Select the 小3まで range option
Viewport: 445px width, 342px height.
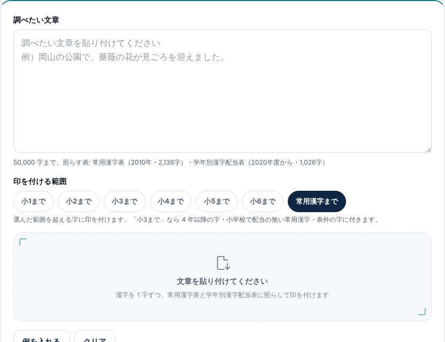125,201
